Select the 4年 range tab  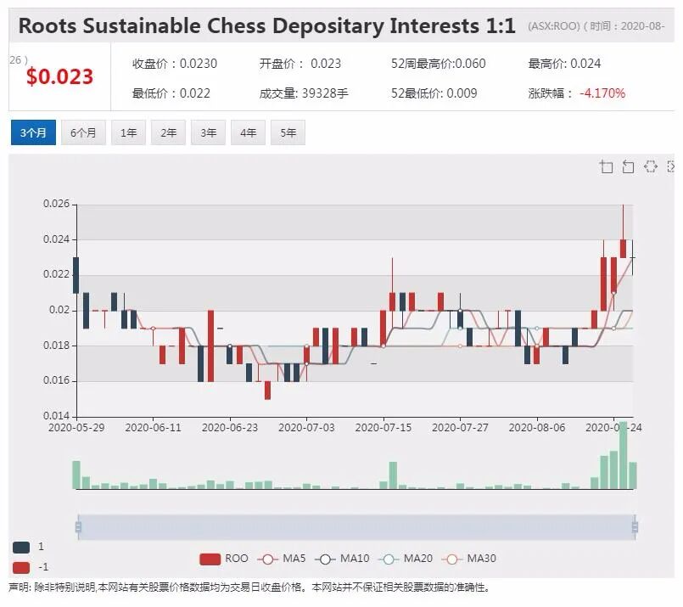248,132
